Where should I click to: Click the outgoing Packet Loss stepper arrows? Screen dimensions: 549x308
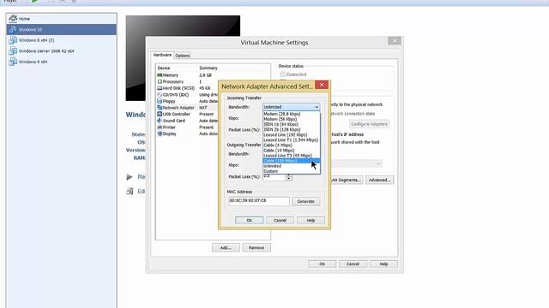coord(288,177)
